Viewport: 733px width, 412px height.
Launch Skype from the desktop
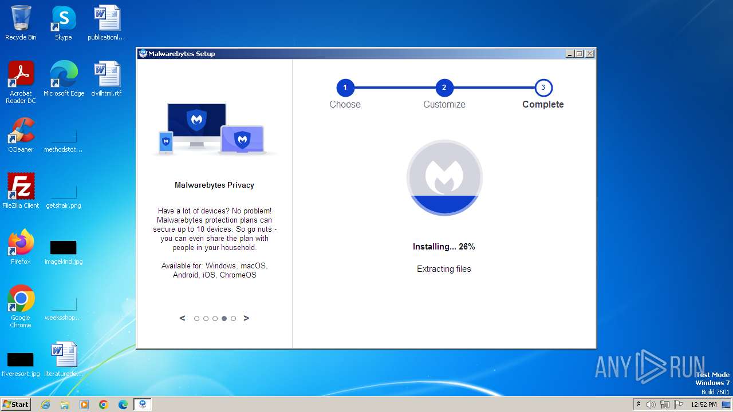(63, 23)
